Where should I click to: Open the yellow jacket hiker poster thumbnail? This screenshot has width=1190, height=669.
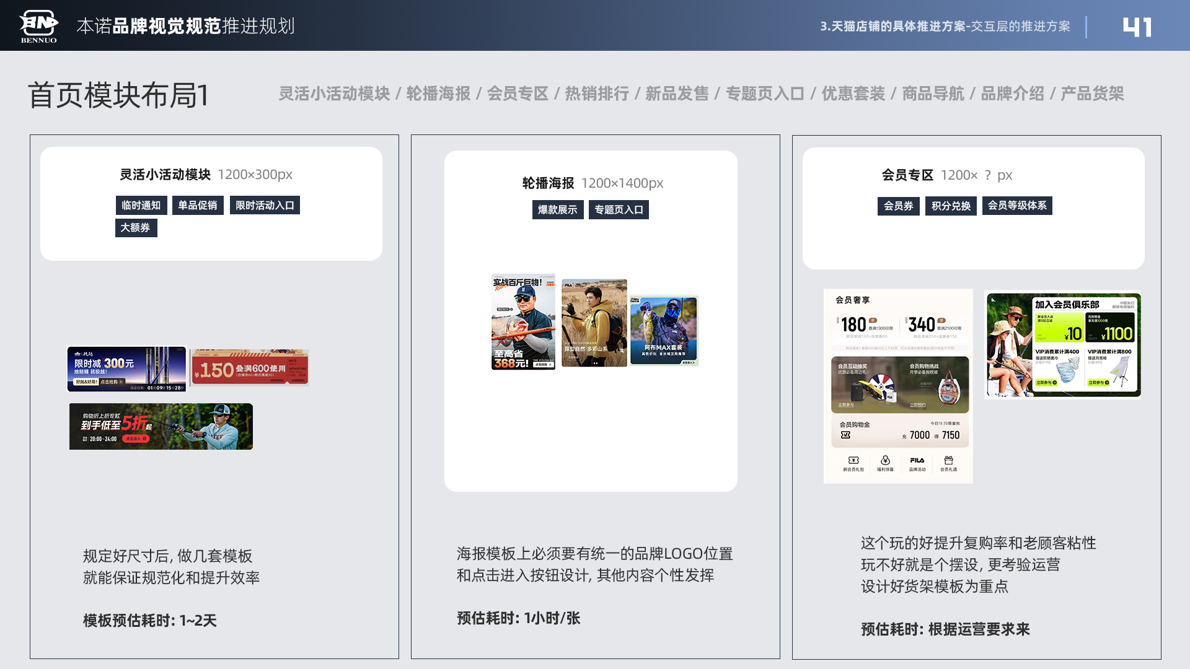pyautogui.click(x=594, y=323)
